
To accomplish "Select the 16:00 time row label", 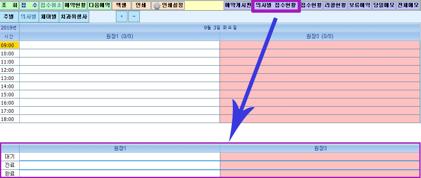I will 9,103.
